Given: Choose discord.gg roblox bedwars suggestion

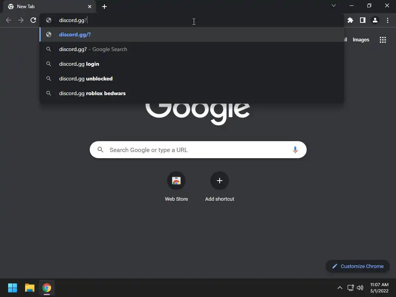Looking at the screenshot, I should (x=192, y=93).
